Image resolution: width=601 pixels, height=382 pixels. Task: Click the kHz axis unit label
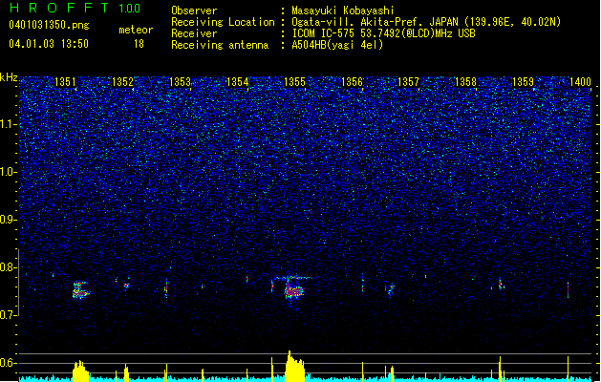click(x=9, y=77)
